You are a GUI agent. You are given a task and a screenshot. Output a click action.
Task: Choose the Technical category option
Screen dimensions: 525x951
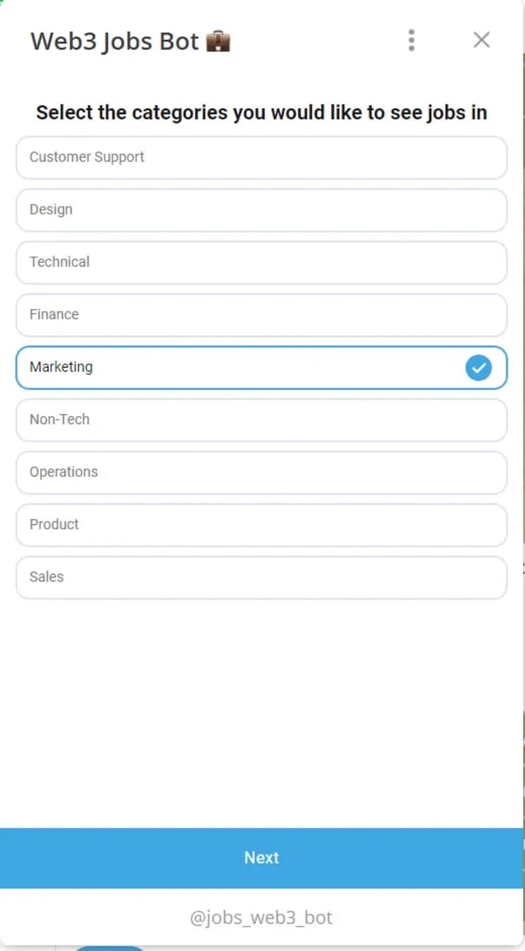point(261,262)
